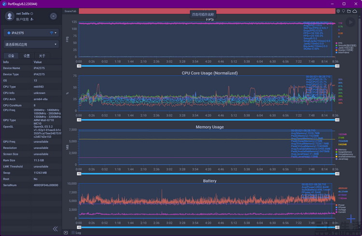
Task: Click the Battery chart title
Action: tap(209, 181)
